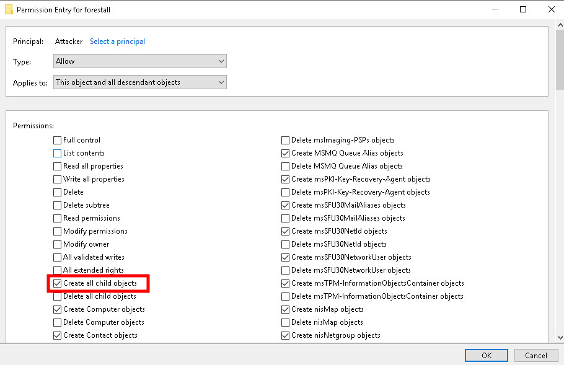Uncheck Create Computer objects
The width and height of the screenshot is (564, 365).
pyautogui.click(x=58, y=309)
